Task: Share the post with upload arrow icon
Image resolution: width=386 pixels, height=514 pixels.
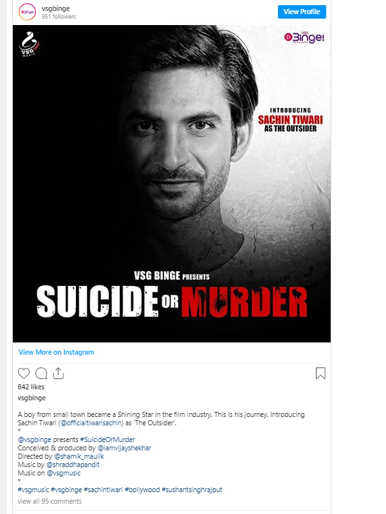Action: pyautogui.click(x=59, y=373)
